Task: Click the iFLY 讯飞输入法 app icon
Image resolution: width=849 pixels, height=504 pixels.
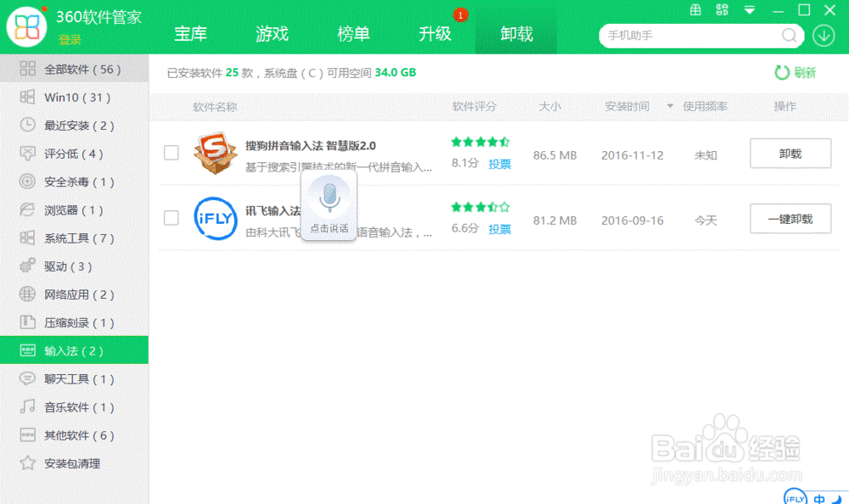Action: 216,218
